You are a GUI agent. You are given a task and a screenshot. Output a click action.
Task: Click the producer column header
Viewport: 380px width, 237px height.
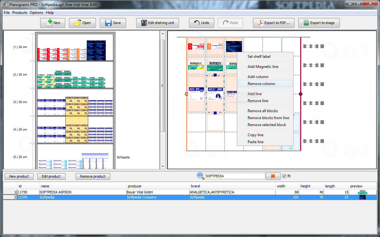click(x=157, y=186)
